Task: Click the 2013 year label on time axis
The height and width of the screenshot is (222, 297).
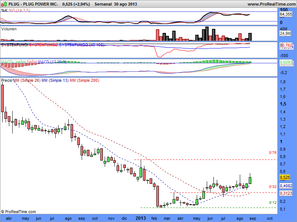Action: (141, 218)
